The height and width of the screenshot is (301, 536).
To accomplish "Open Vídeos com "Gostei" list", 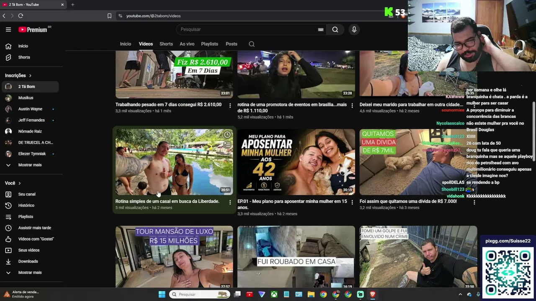I will point(29,239).
